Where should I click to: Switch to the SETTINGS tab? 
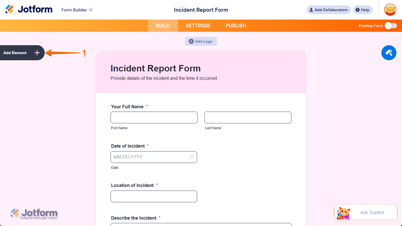(198, 26)
